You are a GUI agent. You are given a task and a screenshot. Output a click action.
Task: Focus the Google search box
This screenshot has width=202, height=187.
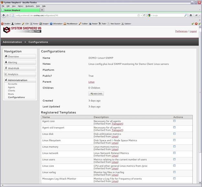click(x=168, y=15)
